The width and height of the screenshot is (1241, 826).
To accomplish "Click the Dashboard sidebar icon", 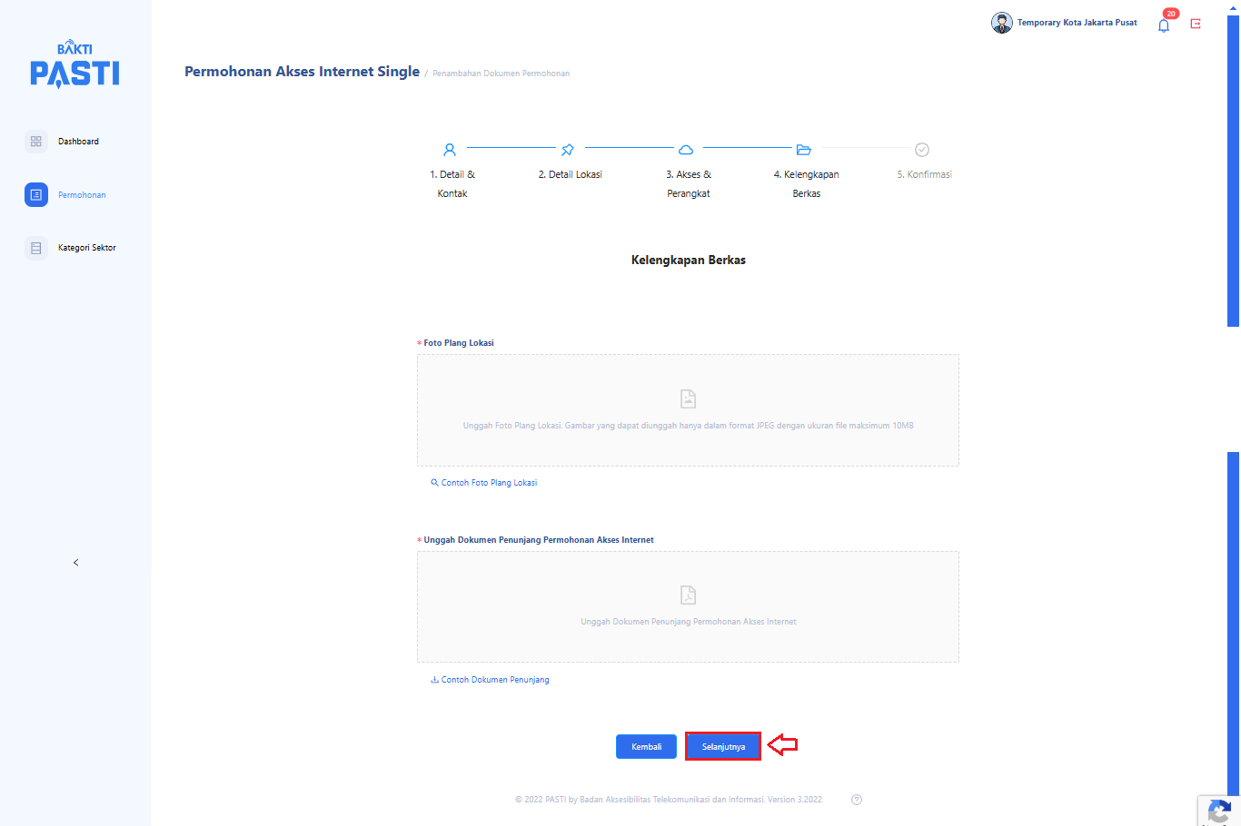I will click(36, 142).
